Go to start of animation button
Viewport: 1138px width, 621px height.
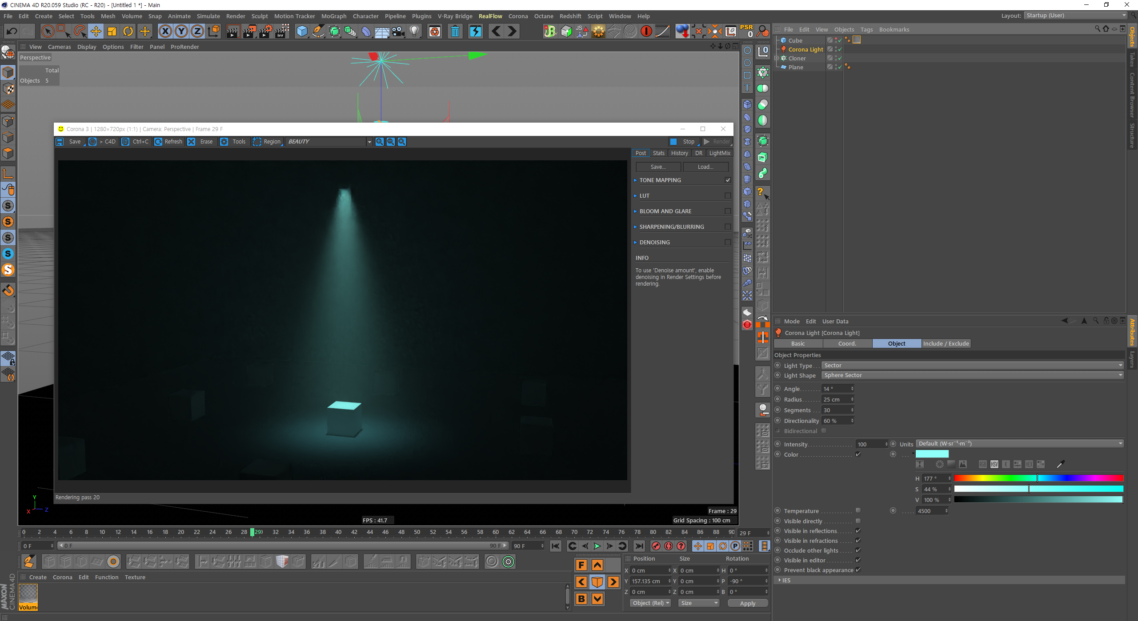coord(556,546)
